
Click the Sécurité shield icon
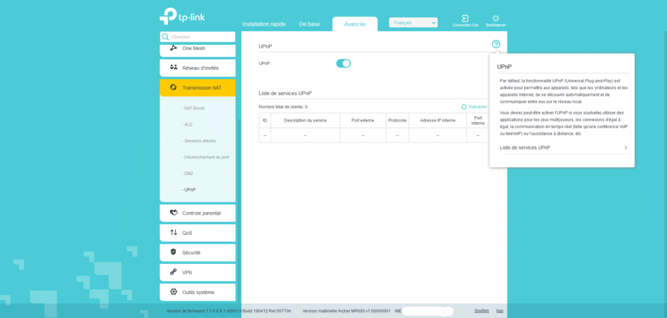[x=173, y=252]
